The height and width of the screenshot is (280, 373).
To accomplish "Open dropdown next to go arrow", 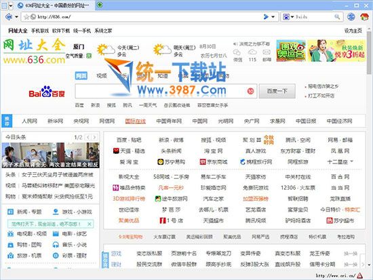I will [x=273, y=17].
